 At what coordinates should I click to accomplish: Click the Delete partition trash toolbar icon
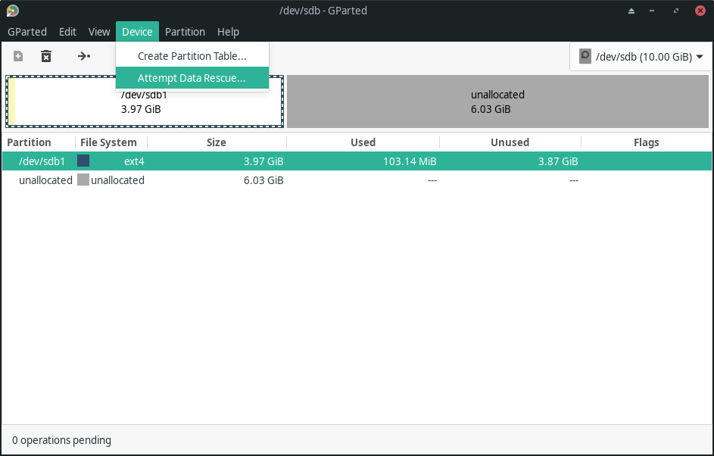[46, 56]
